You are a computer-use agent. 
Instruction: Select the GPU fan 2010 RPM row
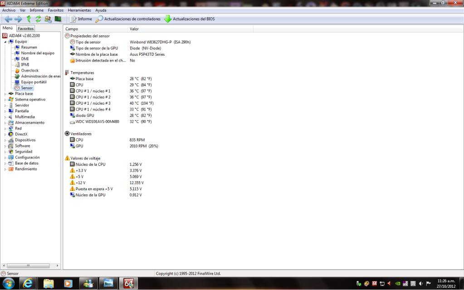point(114,146)
